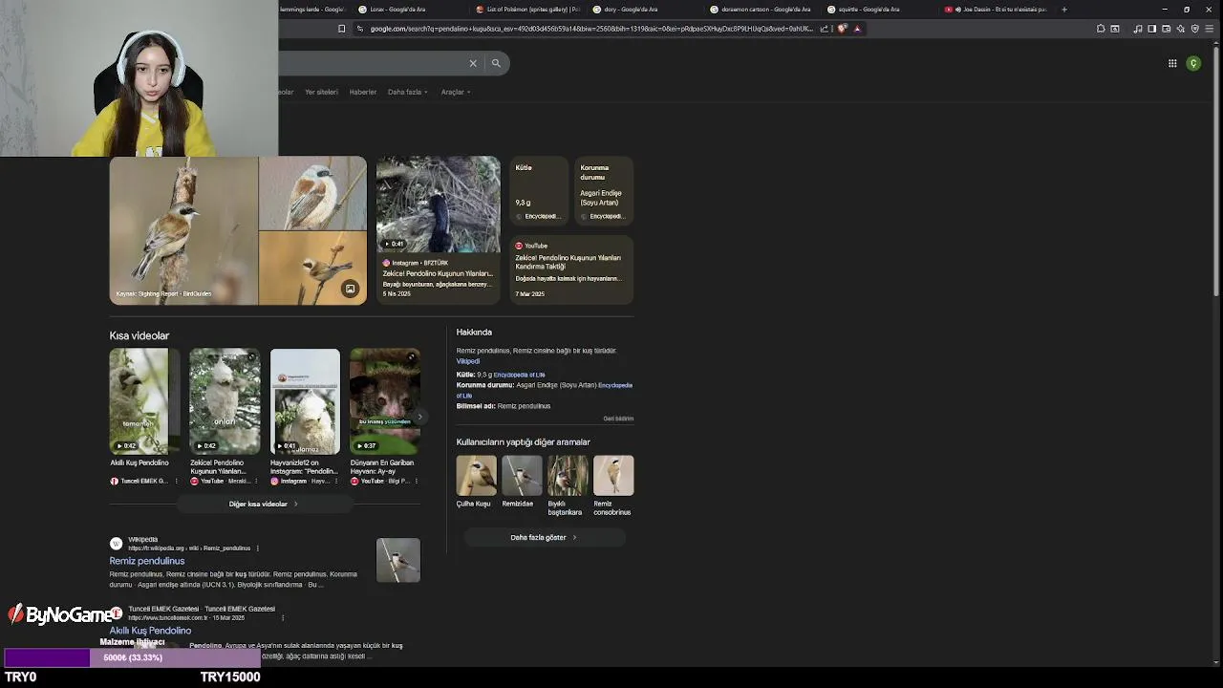Open the Kütle 9,3 g info card
1223x688 pixels.
pos(539,192)
